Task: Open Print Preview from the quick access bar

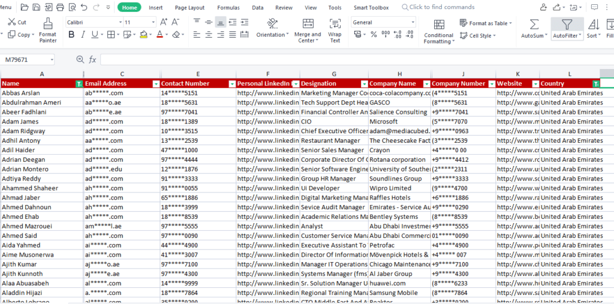Action: coord(72,7)
